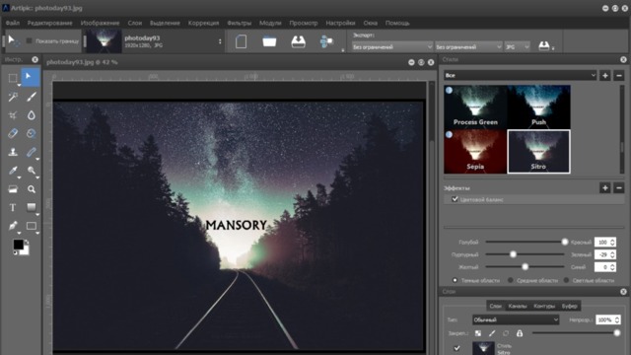Viewport: 631px width, 355px height.
Task: Select the Magic Wand tool
Action: (x=13, y=97)
